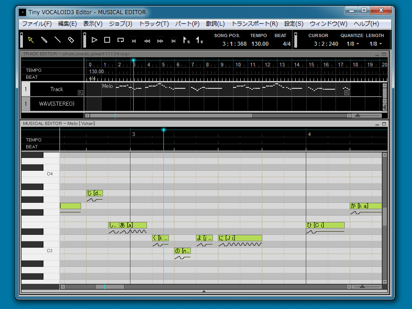412x309 pixels.
Task: Stop playback with the square stop button
Action: pyautogui.click(x=107, y=40)
